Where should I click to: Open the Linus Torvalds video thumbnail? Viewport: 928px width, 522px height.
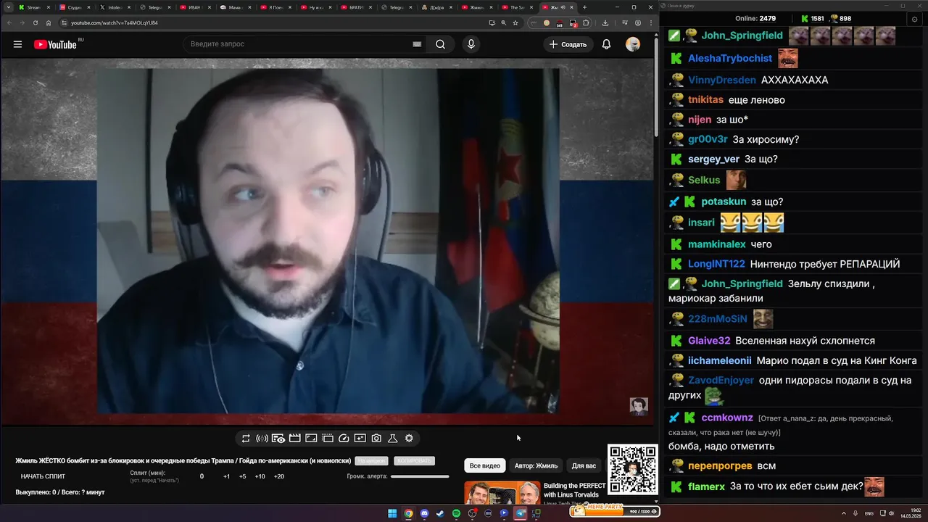tap(502, 493)
